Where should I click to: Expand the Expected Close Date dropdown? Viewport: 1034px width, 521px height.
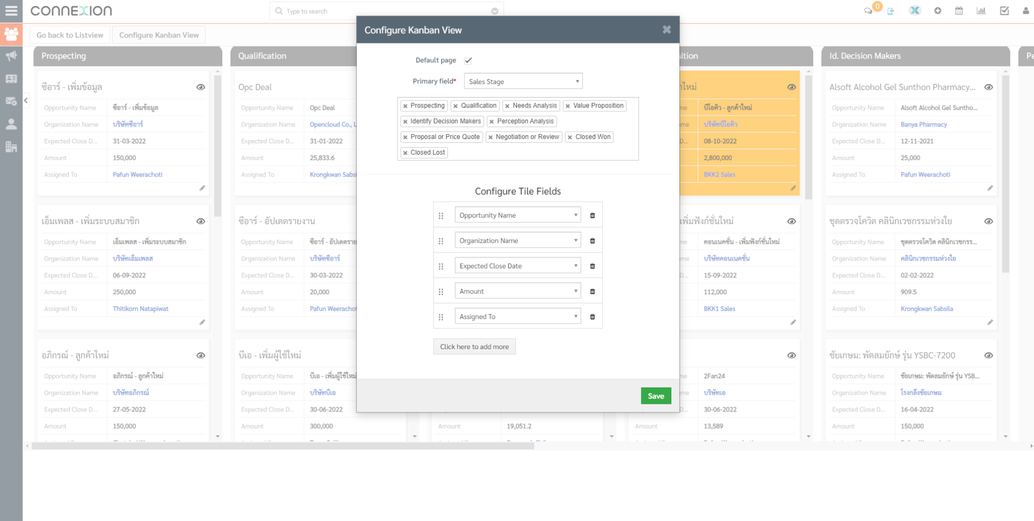click(x=518, y=266)
